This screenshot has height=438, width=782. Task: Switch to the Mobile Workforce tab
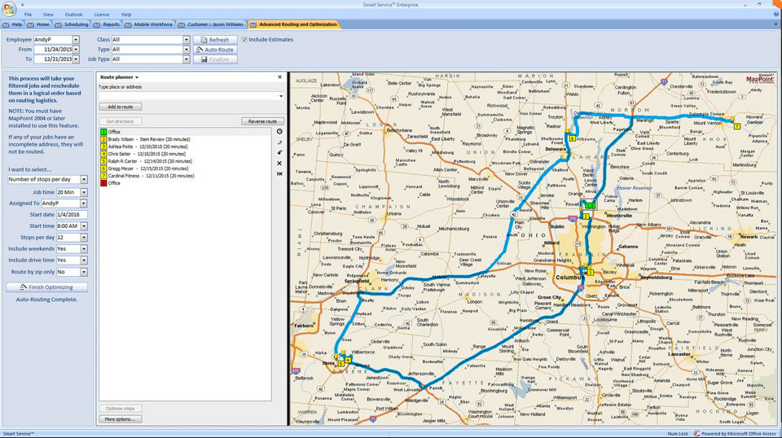[149, 24]
